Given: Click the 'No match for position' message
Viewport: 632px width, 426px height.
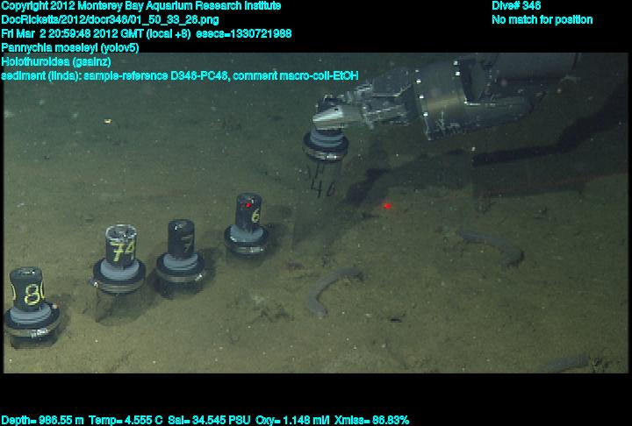Looking at the screenshot, I should coord(542,20).
